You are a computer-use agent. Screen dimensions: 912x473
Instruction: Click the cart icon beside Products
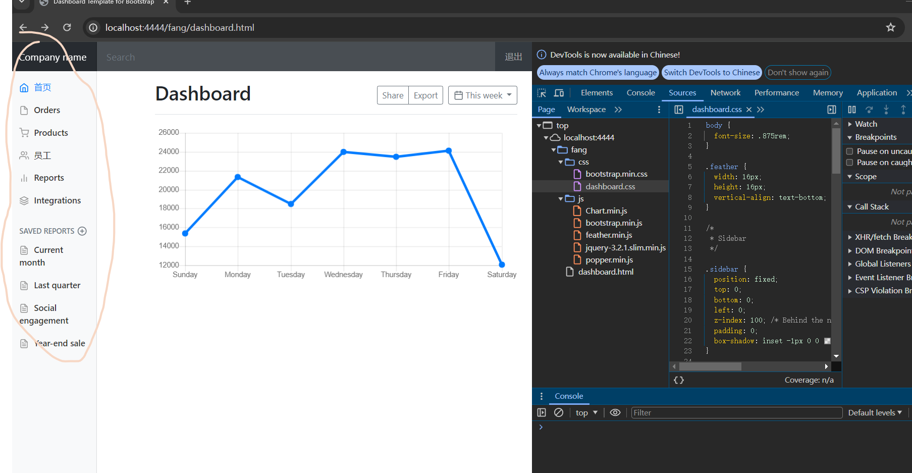coord(24,133)
